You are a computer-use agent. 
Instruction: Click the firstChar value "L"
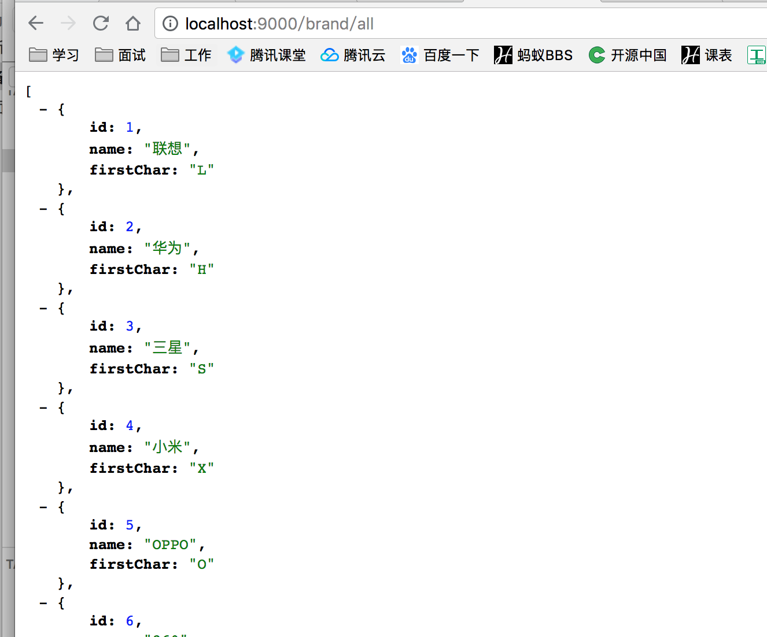pyautogui.click(x=202, y=170)
